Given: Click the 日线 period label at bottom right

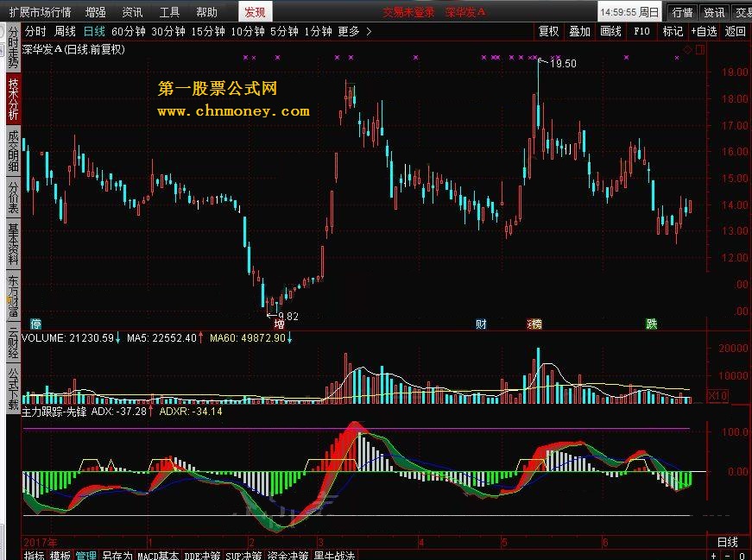Looking at the screenshot, I should [727, 542].
